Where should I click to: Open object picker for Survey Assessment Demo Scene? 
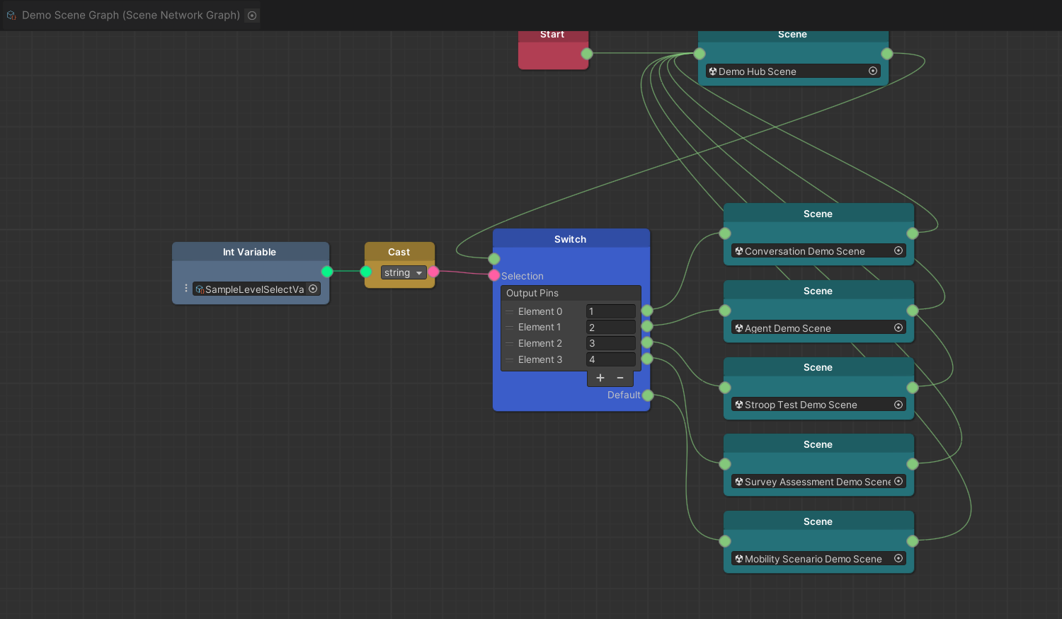coord(898,481)
